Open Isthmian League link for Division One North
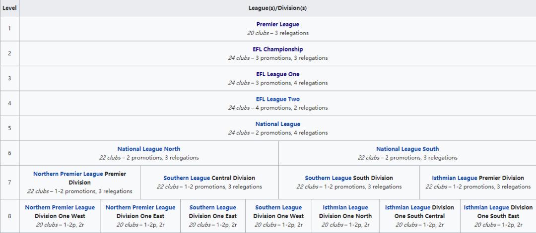This screenshot has width=536, height=233. [x=345, y=207]
